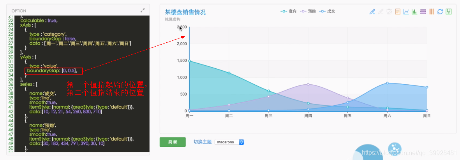Click the 预购 data point at 周五

[x=348, y=98]
